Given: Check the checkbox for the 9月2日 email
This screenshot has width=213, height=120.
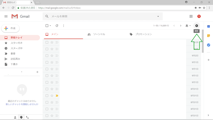Looking at the screenshot, I should [47, 55].
